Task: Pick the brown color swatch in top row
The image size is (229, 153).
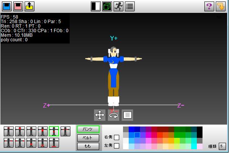Action: coord(171,129)
